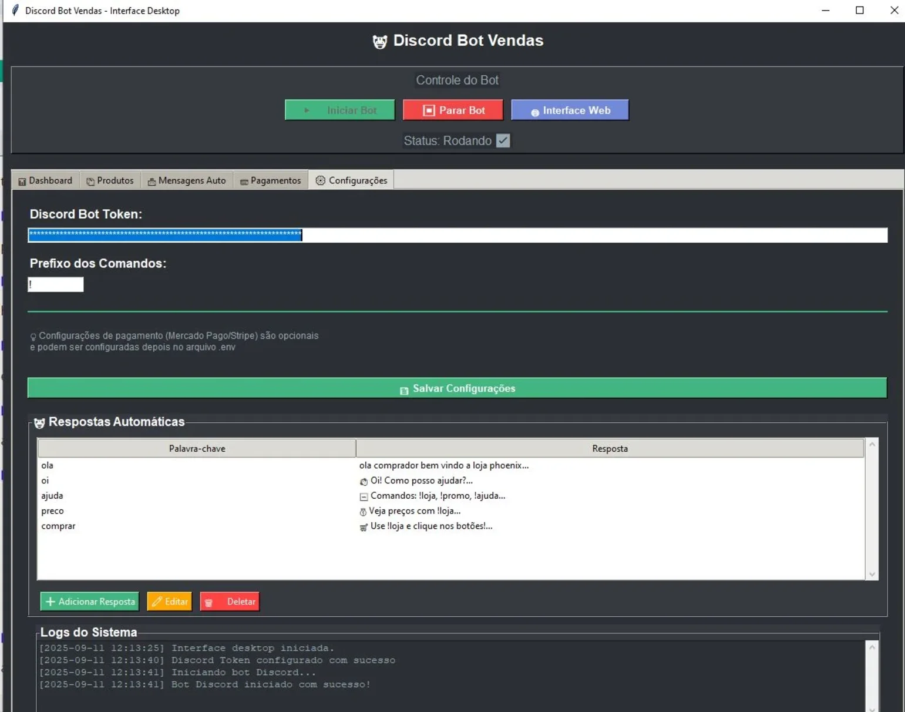Click the play icon on Iniciar Bot
The image size is (905, 712).
(307, 110)
